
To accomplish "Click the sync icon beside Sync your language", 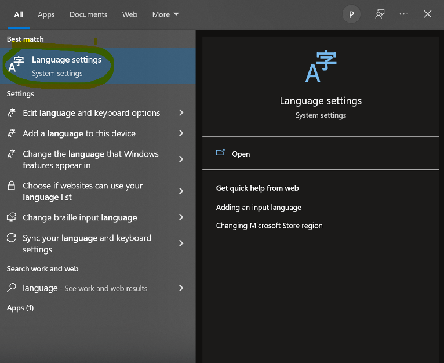I will (x=12, y=238).
